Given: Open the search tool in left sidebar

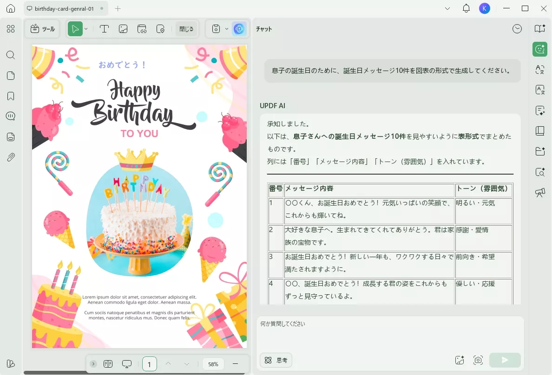Looking at the screenshot, I should [11, 55].
